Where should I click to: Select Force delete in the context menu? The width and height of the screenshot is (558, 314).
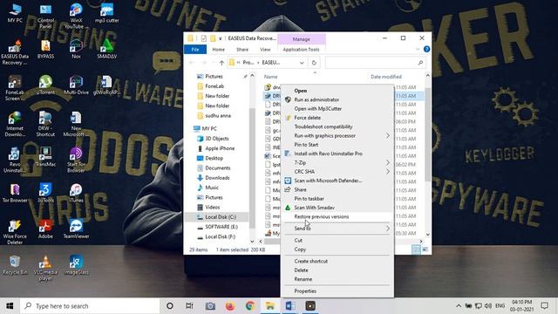(x=307, y=118)
